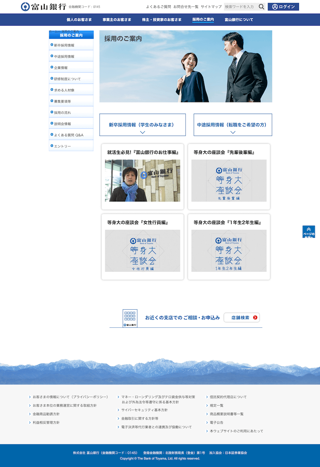Open 電子決済等代行業者との連携 link
The width and height of the screenshot is (320, 467).
(x=156, y=427)
